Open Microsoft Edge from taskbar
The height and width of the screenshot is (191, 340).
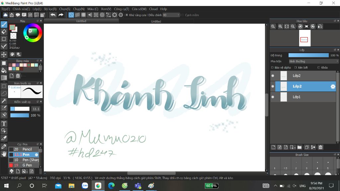(x=111, y=186)
